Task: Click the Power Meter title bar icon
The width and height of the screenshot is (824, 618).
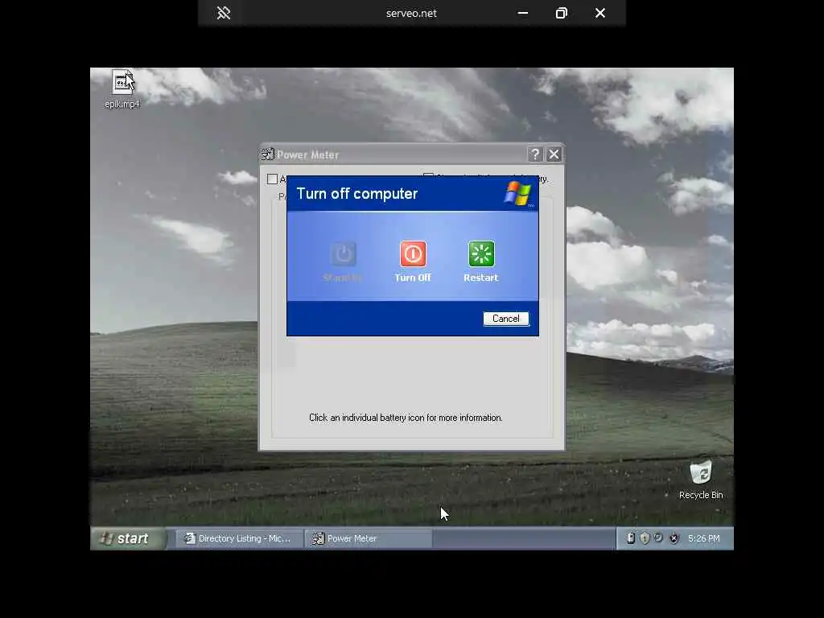Action: tap(268, 154)
